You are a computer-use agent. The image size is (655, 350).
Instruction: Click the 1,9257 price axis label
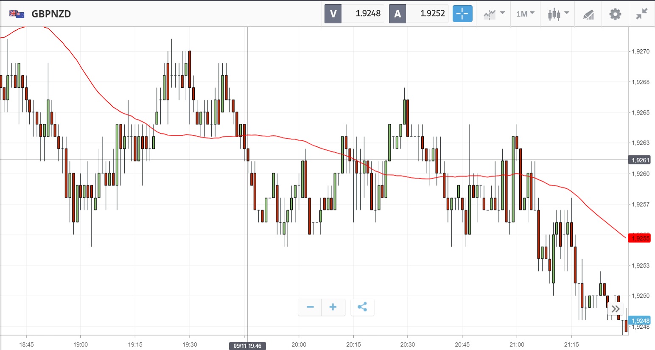coord(641,204)
